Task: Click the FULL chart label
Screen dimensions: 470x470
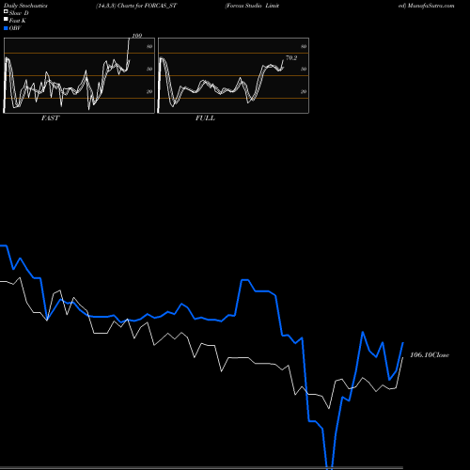Action: [x=205, y=118]
